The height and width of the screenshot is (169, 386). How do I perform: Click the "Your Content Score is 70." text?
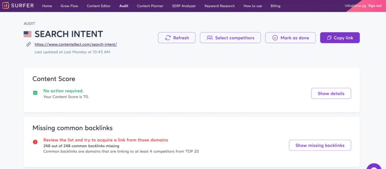pyautogui.click(x=66, y=97)
